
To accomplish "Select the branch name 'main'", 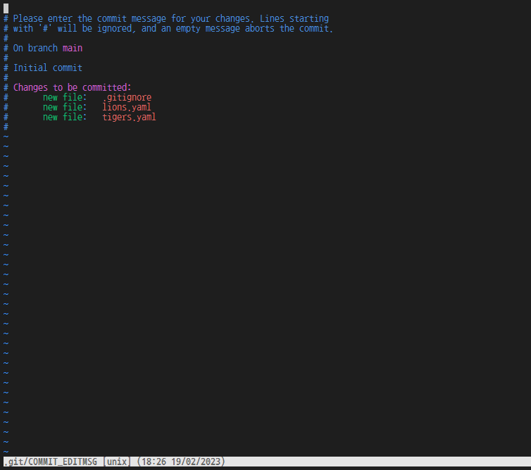I will pos(73,48).
